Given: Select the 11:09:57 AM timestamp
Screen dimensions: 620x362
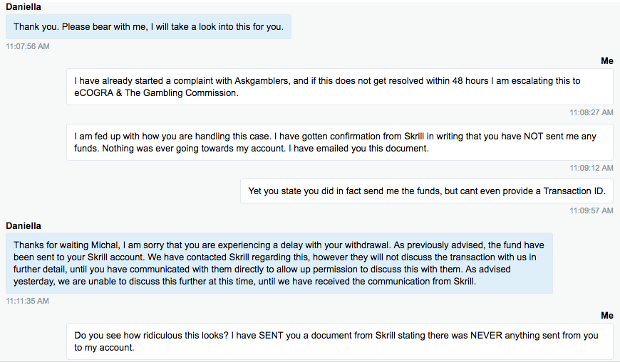Looking at the screenshot, I should (591, 211).
